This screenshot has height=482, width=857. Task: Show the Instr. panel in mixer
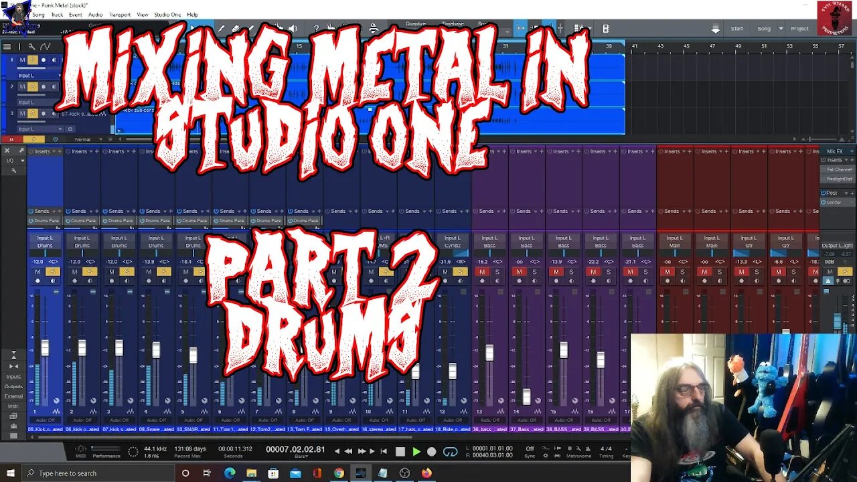click(13, 406)
